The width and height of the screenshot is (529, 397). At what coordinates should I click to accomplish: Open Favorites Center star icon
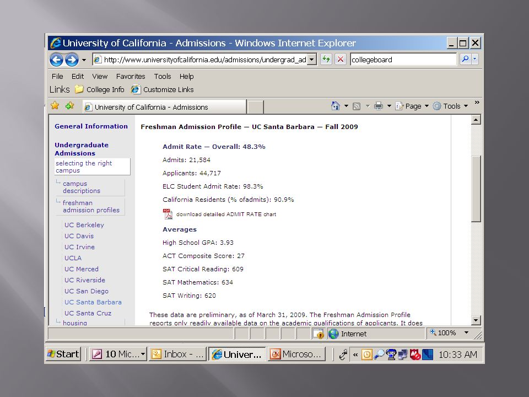[x=55, y=106]
